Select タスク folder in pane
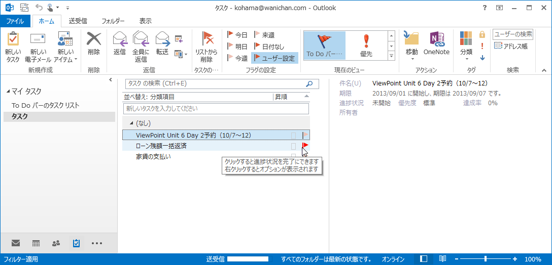 point(59,116)
